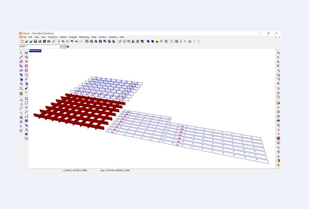Open the View menu
The height and width of the screenshot is (209, 309).
[37, 37]
